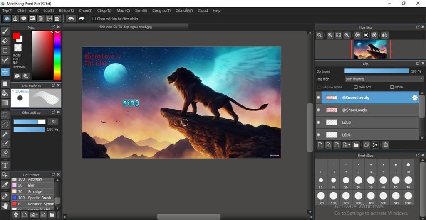Select the Operation tool
Image resolution: width=426 pixels, height=220 pixels.
click(x=5, y=174)
